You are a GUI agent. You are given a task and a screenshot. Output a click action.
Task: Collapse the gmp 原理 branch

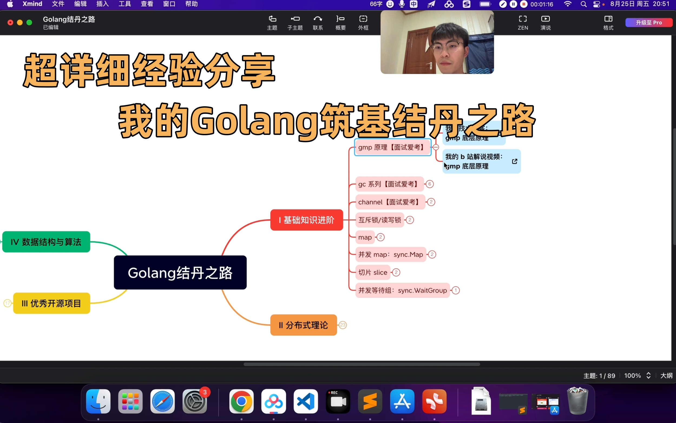pyautogui.click(x=436, y=147)
